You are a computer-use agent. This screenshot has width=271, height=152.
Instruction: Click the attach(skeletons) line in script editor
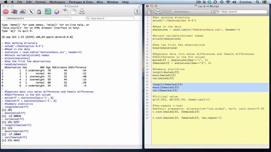(166, 39)
